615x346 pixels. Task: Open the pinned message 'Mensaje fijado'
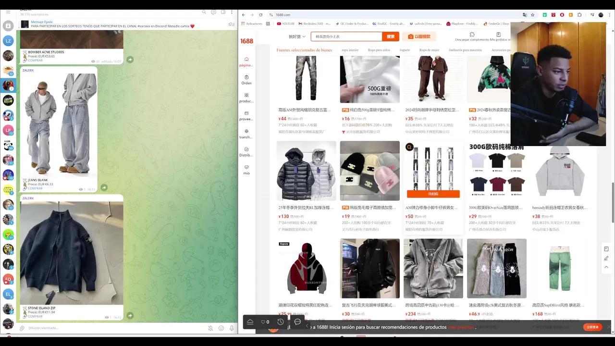pyautogui.click(x=113, y=24)
